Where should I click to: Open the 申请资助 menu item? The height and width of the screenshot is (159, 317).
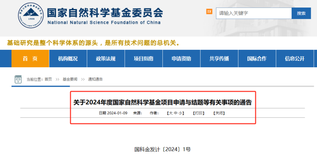[x=181, y=59]
